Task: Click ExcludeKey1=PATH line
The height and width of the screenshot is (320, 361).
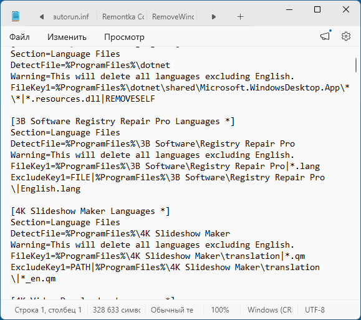Action: coord(165,268)
